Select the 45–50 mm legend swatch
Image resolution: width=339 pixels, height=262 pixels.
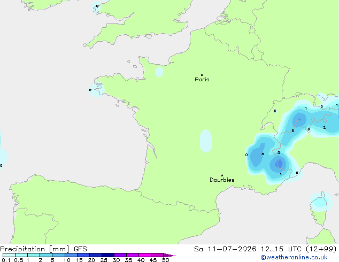[157, 255]
